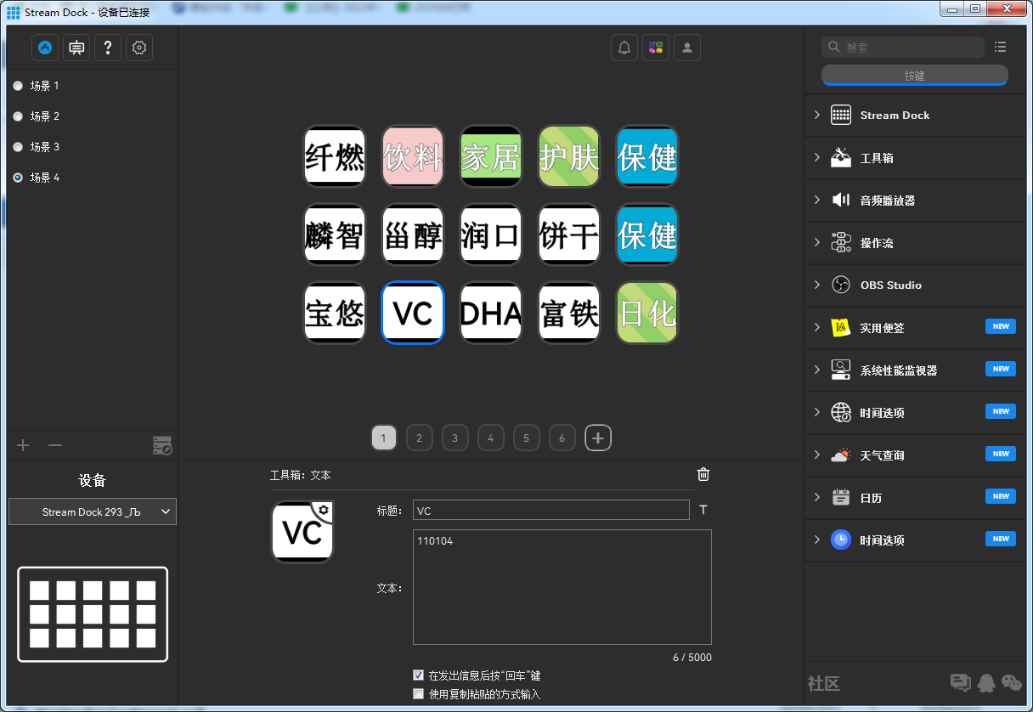Open the Stream Dock 293 device dropdown
The image size is (1033, 712).
(93, 511)
